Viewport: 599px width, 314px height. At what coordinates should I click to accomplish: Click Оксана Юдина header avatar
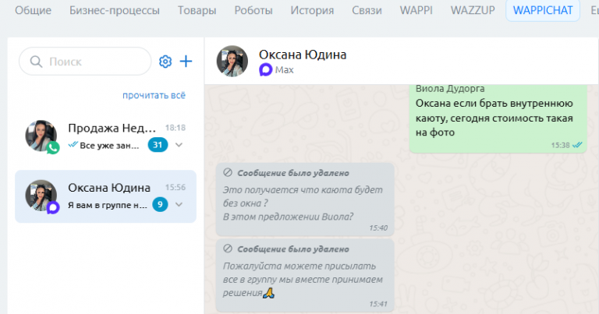(232, 61)
